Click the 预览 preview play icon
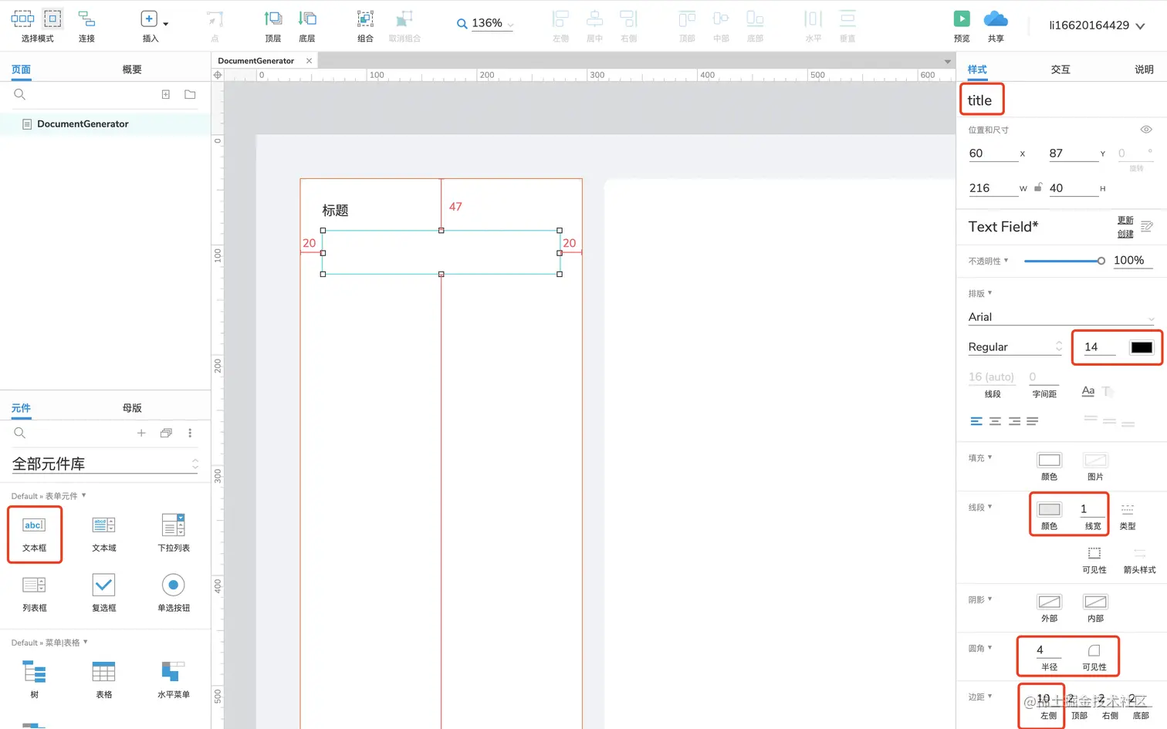1167x729 pixels. 962,19
